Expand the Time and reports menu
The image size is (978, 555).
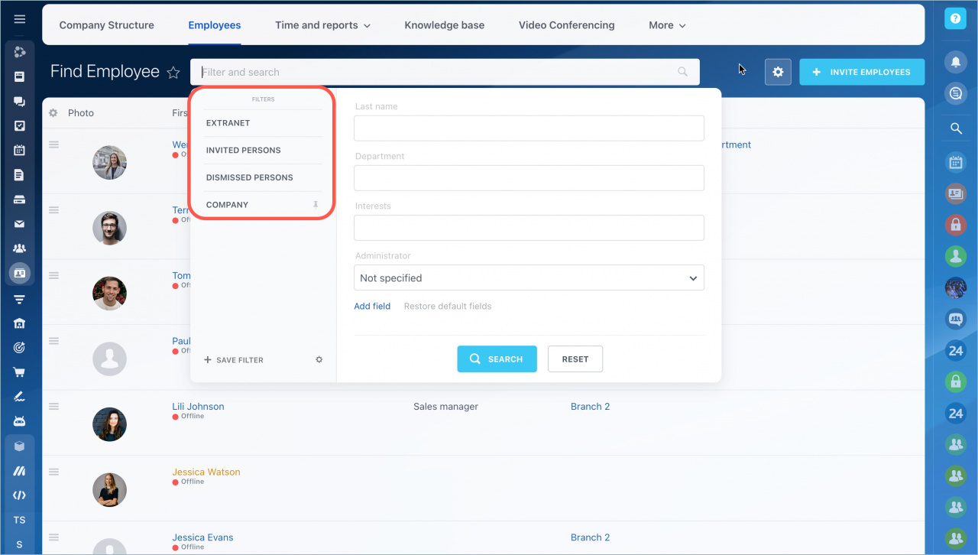322,25
